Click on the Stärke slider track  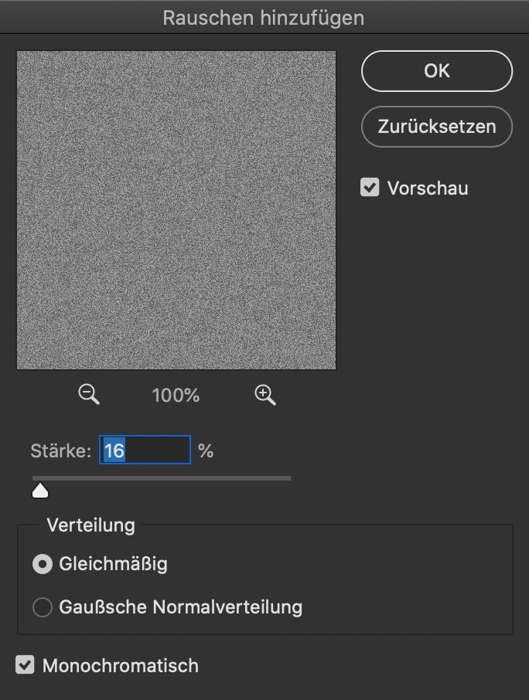tap(162, 478)
